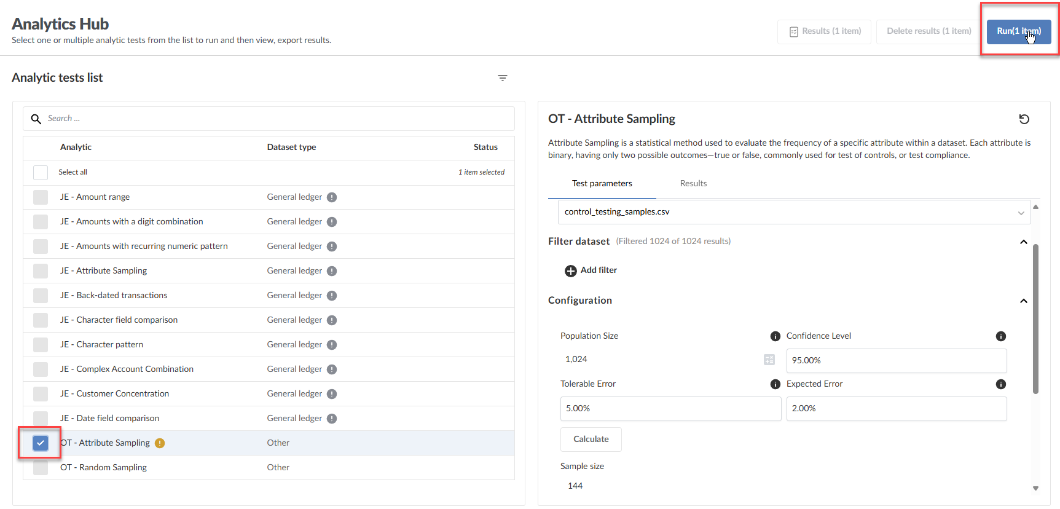
Task: Click the right panel vertical scrollbar thumb
Action: tap(1035, 318)
